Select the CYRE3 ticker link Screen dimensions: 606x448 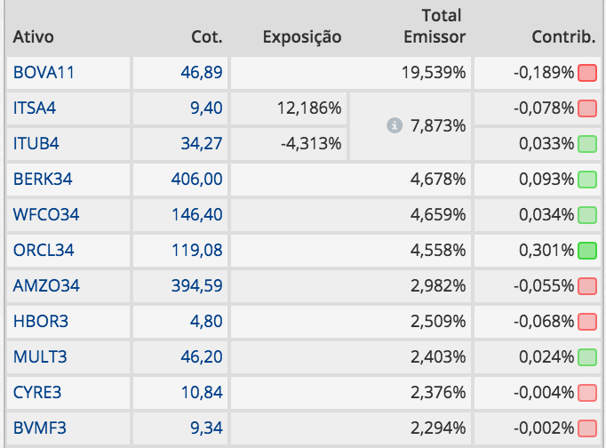(x=37, y=393)
